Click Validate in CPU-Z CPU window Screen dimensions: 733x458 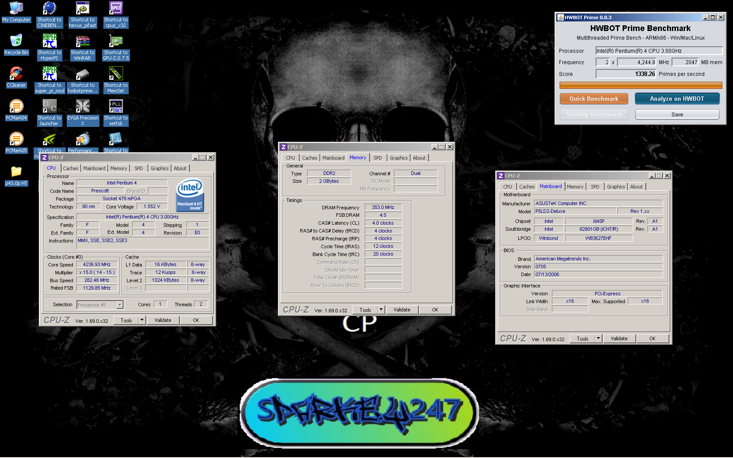(163, 320)
